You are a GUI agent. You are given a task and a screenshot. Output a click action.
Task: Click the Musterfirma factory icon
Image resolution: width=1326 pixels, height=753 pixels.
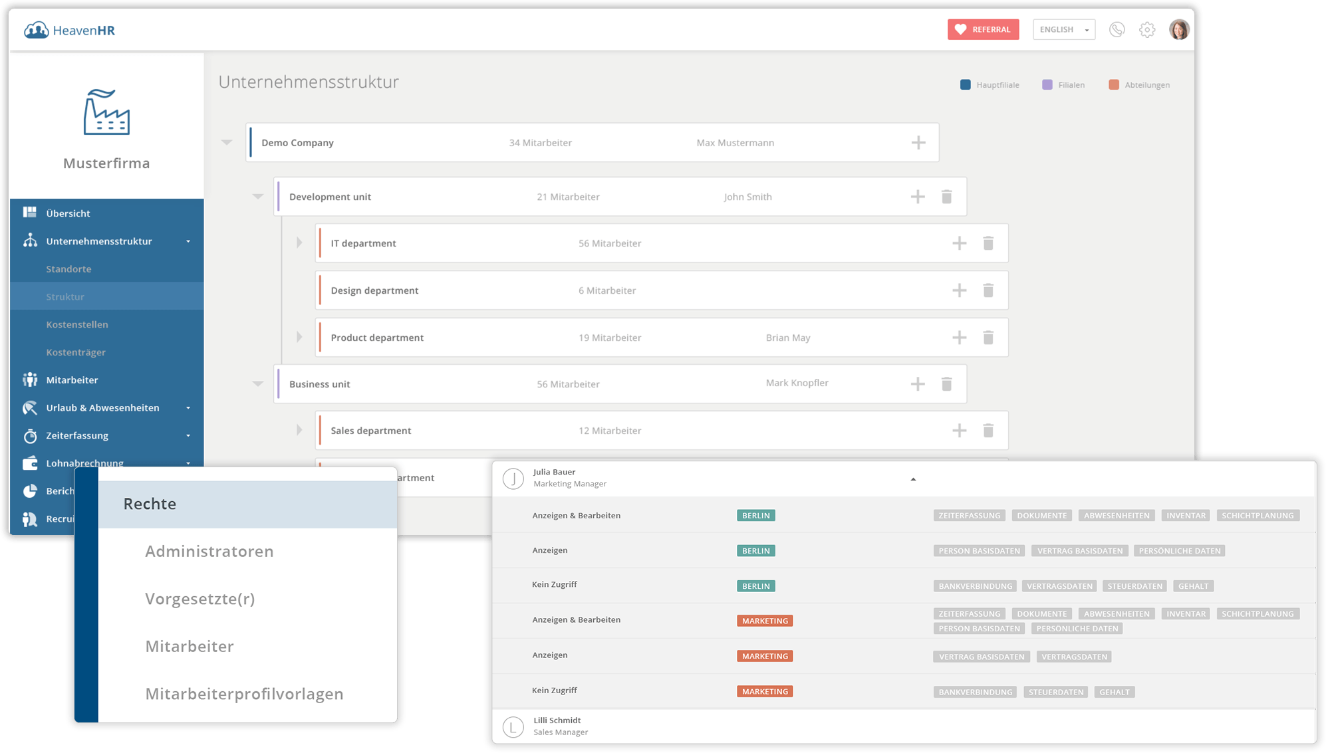pyautogui.click(x=106, y=112)
